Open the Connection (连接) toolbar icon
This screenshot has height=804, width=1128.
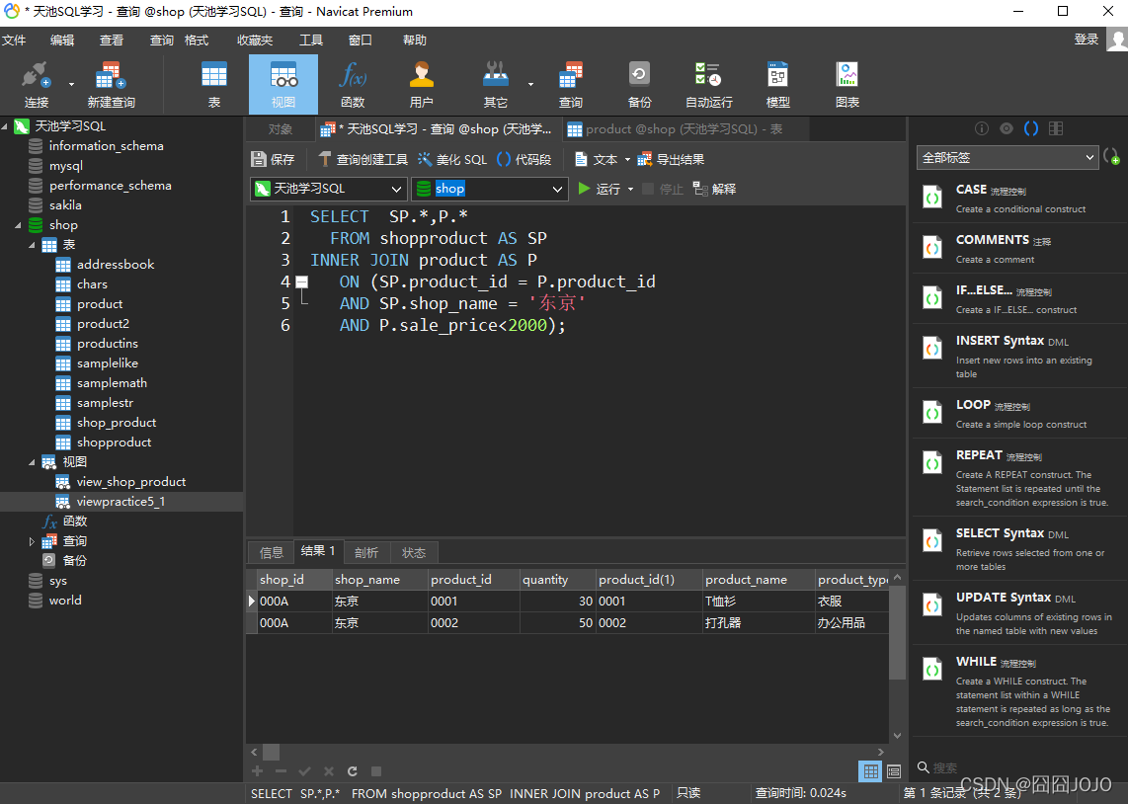[x=36, y=85]
